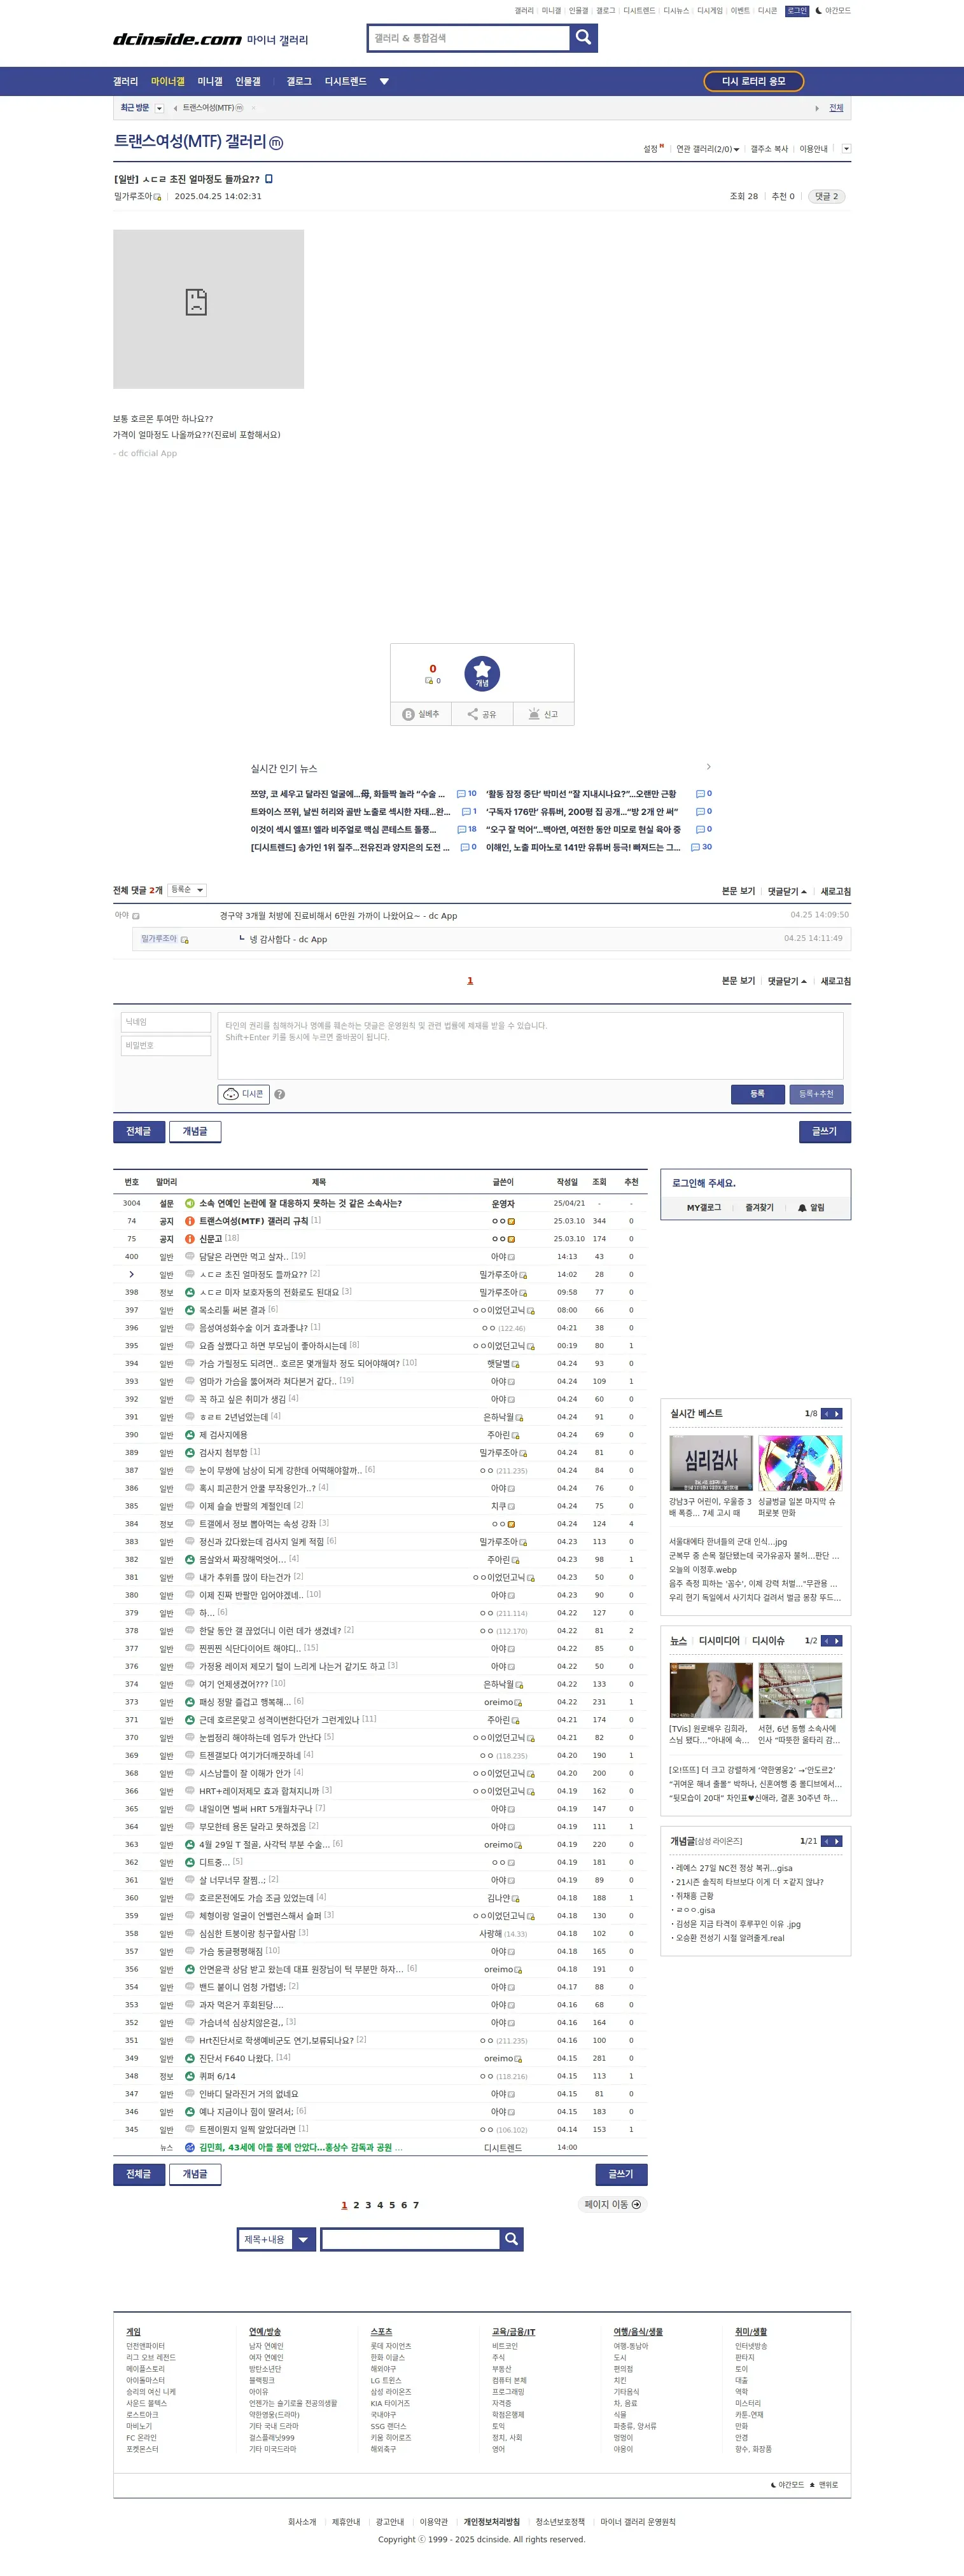Click next arrow in the 개념글 side widget

(837, 1841)
